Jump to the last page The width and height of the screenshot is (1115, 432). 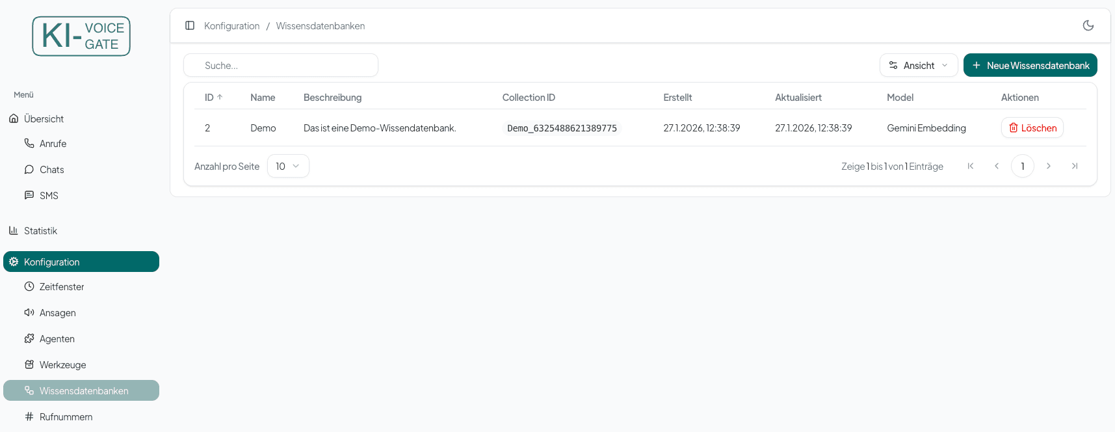click(1075, 166)
